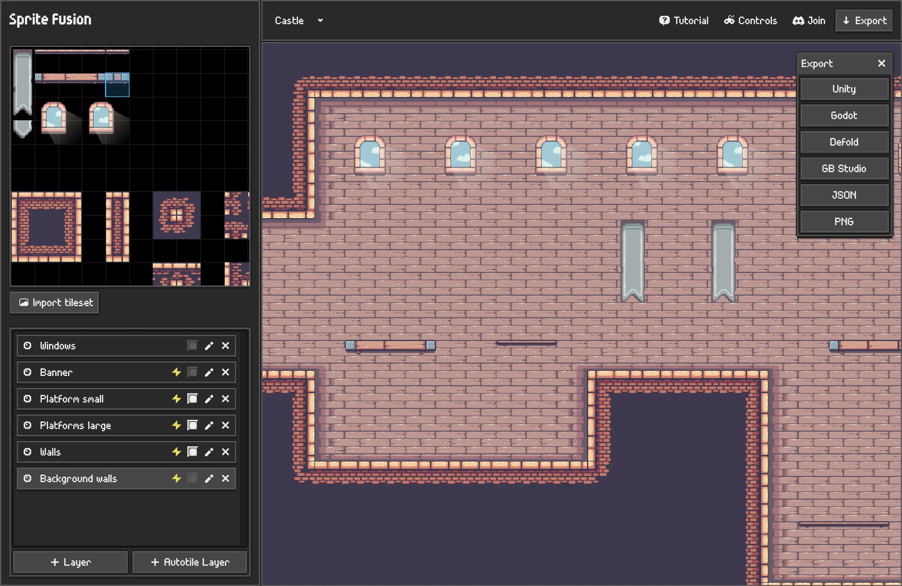This screenshot has height=586, width=902.
Task: Select the Platforms large layer row
Action: pos(126,425)
